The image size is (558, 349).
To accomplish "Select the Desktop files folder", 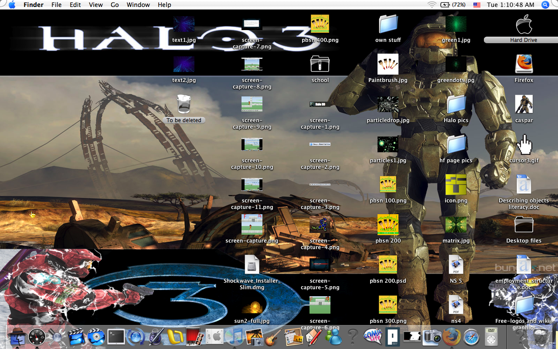I will tap(524, 225).
